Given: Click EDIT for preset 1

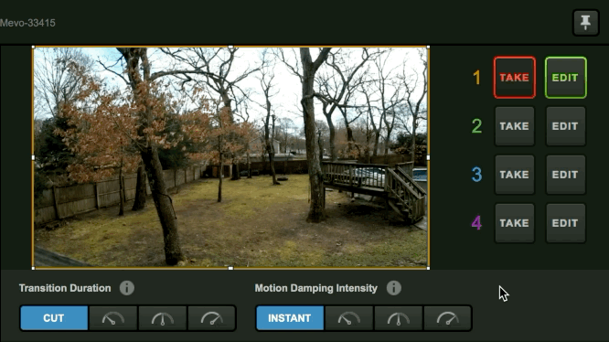Looking at the screenshot, I should (565, 78).
